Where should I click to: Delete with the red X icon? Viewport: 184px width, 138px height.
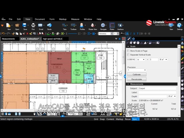[27, 34]
